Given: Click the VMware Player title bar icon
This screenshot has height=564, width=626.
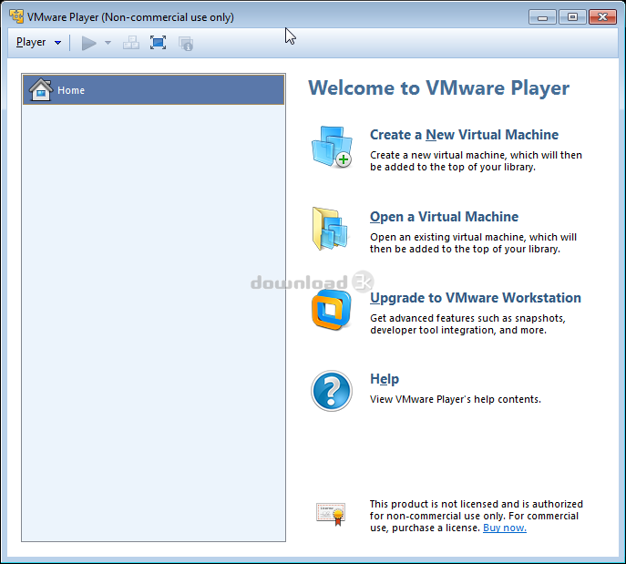Looking at the screenshot, I should pyautogui.click(x=16, y=17).
